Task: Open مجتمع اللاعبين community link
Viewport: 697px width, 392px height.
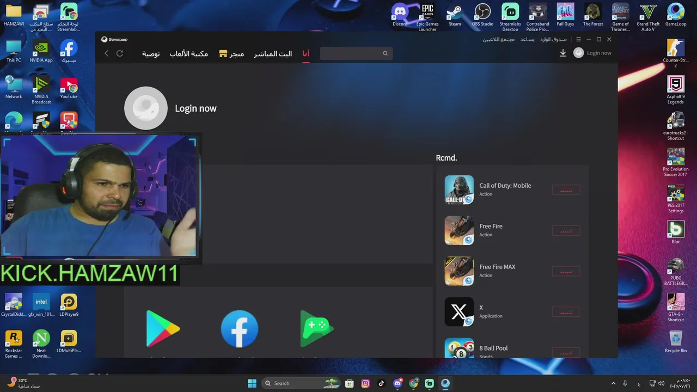Action: click(498, 39)
